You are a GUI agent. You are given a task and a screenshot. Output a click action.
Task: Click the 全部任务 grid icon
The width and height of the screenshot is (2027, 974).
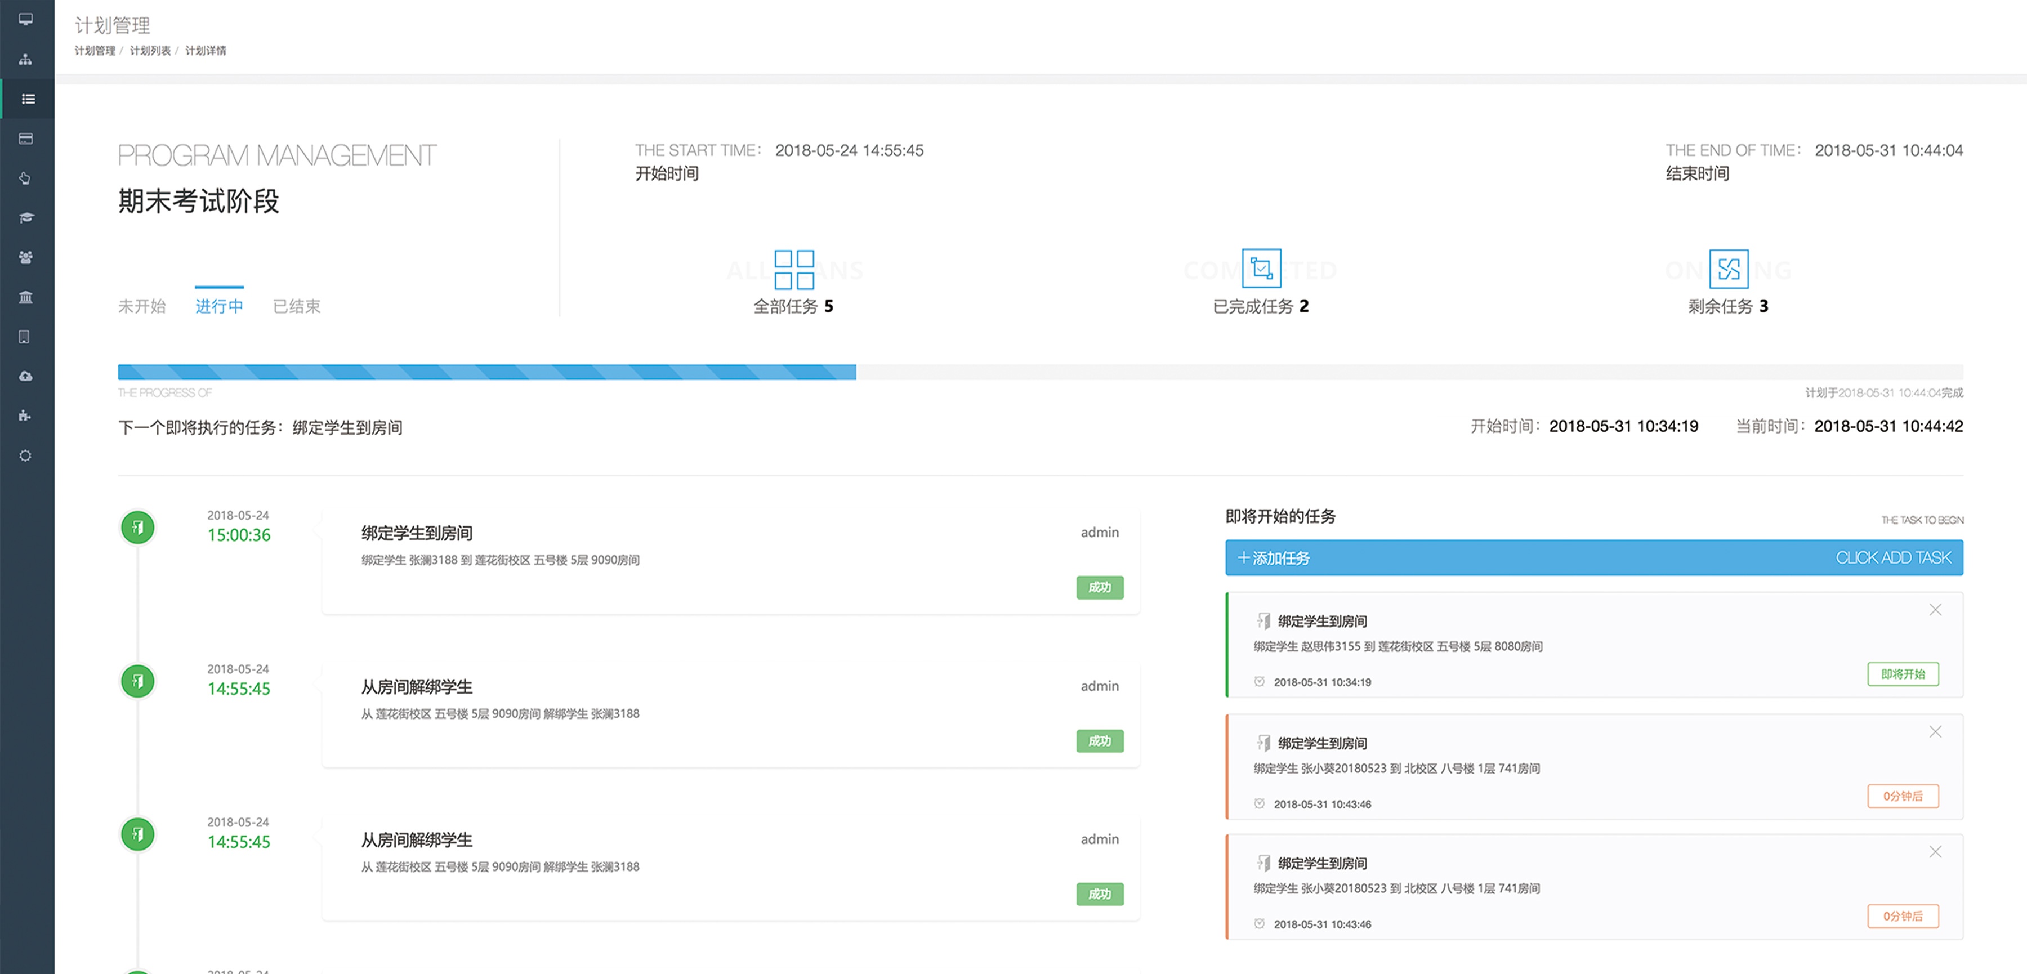[793, 270]
